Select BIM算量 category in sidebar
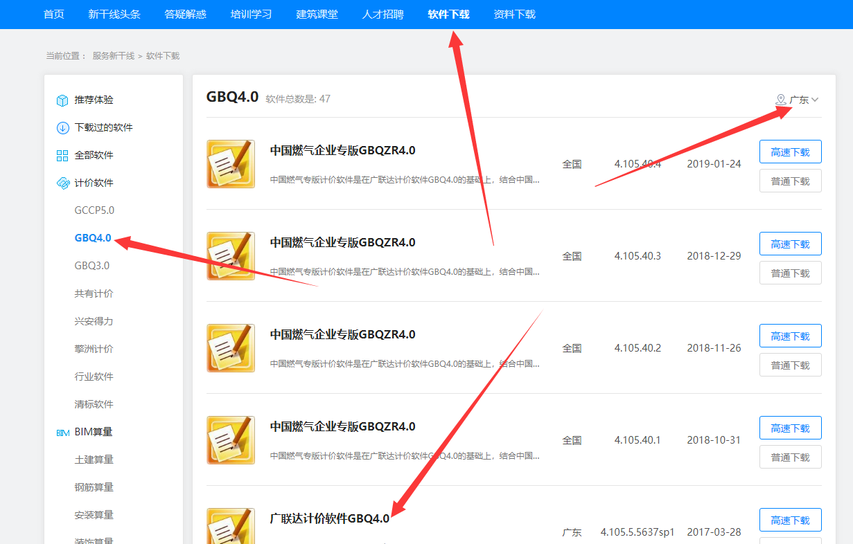Image resolution: width=853 pixels, height=544 pixels. click(94, 432)
